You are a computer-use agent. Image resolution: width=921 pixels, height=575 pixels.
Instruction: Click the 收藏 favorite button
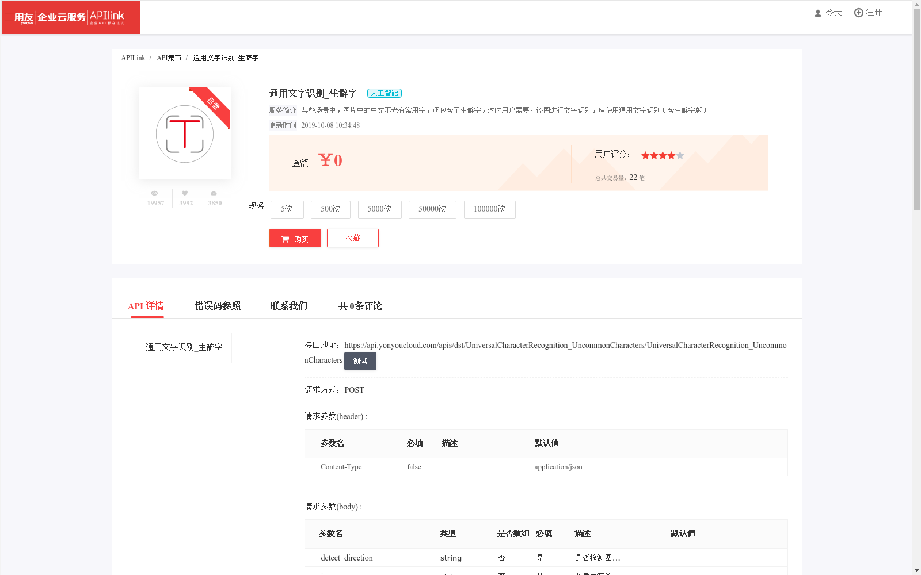click(x=353, y=238)
